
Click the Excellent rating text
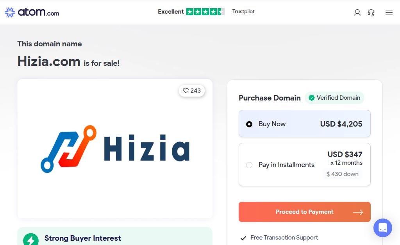[x=171, y=12]
